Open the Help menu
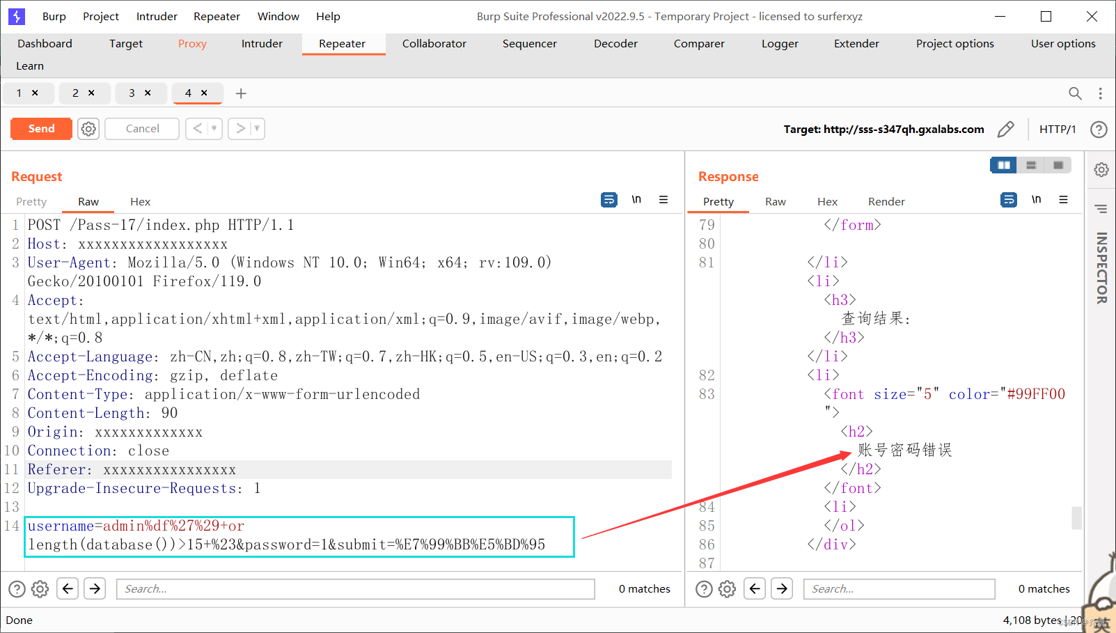The width and height of the screenshot is (1116, 633). click(x=328, y=17)
